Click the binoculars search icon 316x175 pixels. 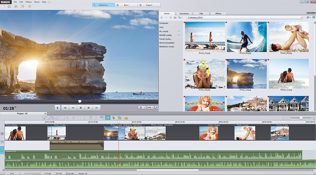pos(175,18)
